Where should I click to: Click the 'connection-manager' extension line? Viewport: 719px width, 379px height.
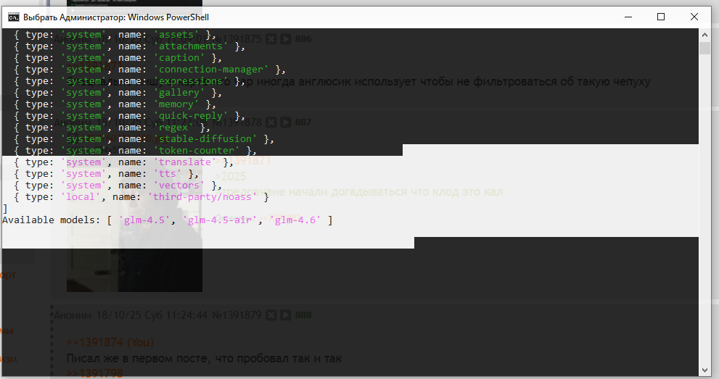[x=149, y=70]
